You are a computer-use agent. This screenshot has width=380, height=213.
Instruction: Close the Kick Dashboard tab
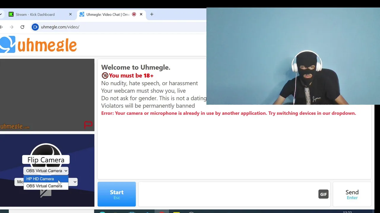coord(70,14)
